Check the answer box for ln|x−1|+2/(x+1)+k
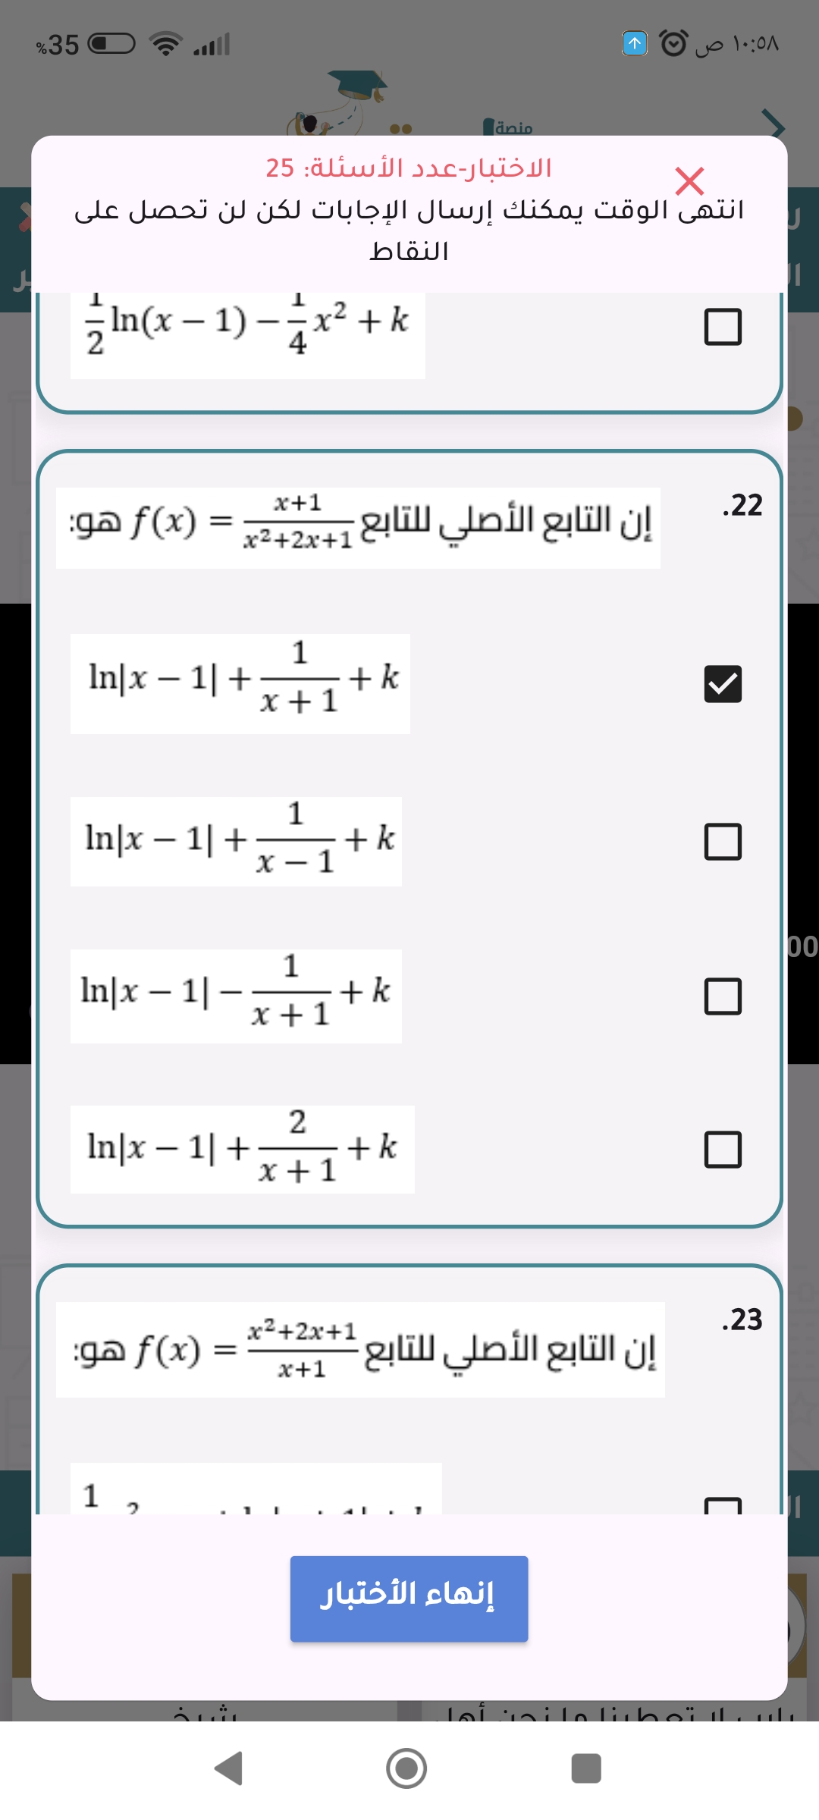The width and height of the screenshot is (819, 1820). point(723,1150)
